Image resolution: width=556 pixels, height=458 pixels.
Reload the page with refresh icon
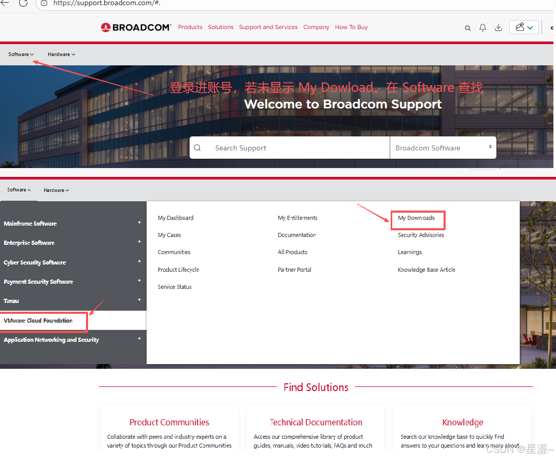pyautogui.click(x=23, y=3)
